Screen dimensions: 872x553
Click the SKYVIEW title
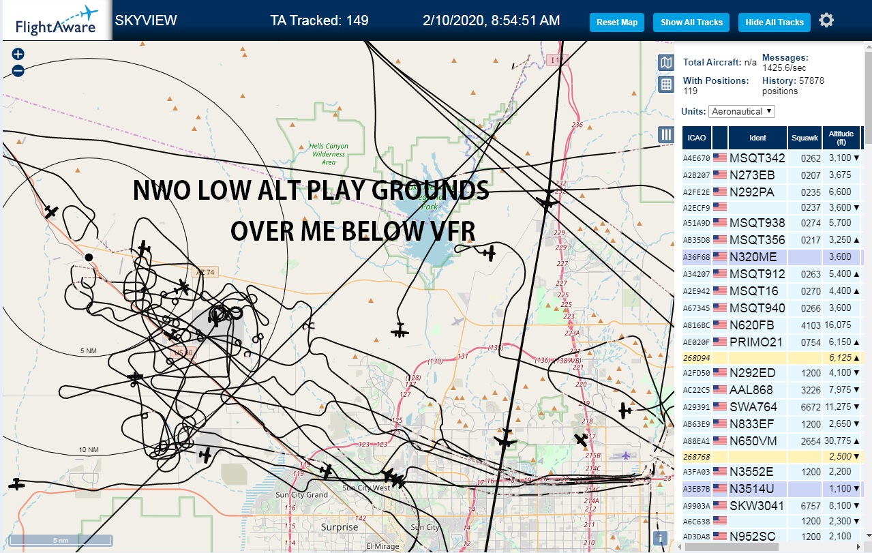(146, 20)
